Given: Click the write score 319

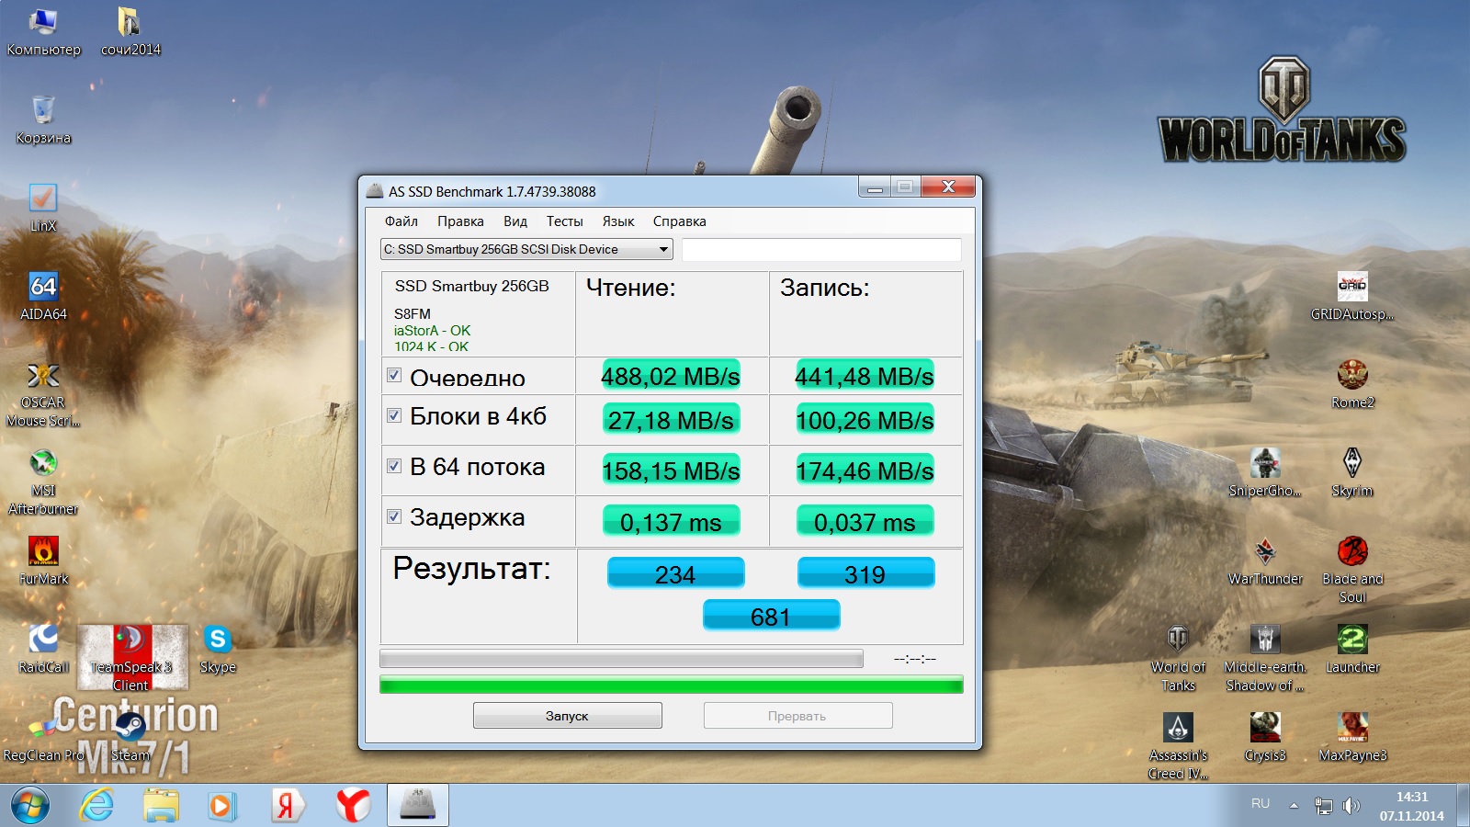Looking at the screenshot, I should pos(865,572).
